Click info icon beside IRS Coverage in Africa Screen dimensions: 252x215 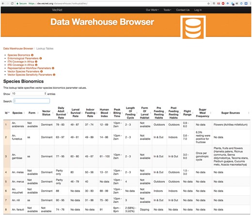(x=36, y=65)
